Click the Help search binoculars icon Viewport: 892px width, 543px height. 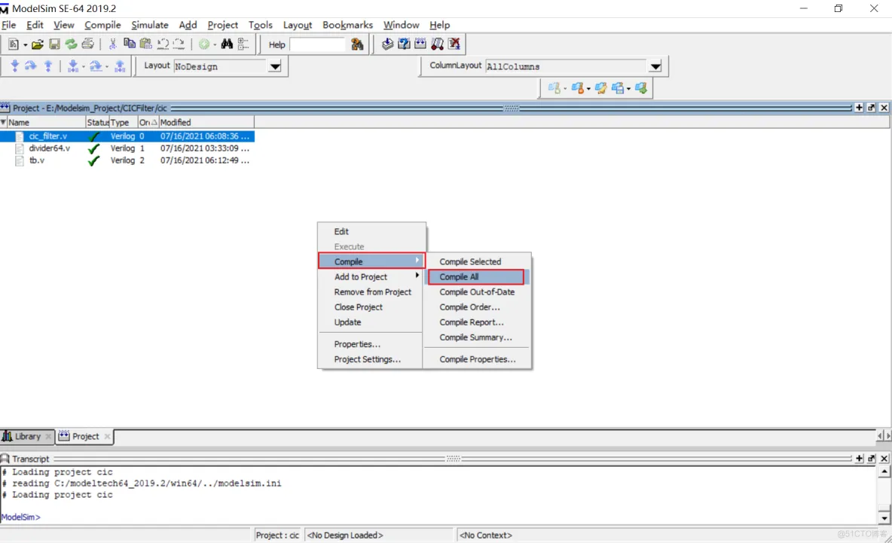point(357,44)
